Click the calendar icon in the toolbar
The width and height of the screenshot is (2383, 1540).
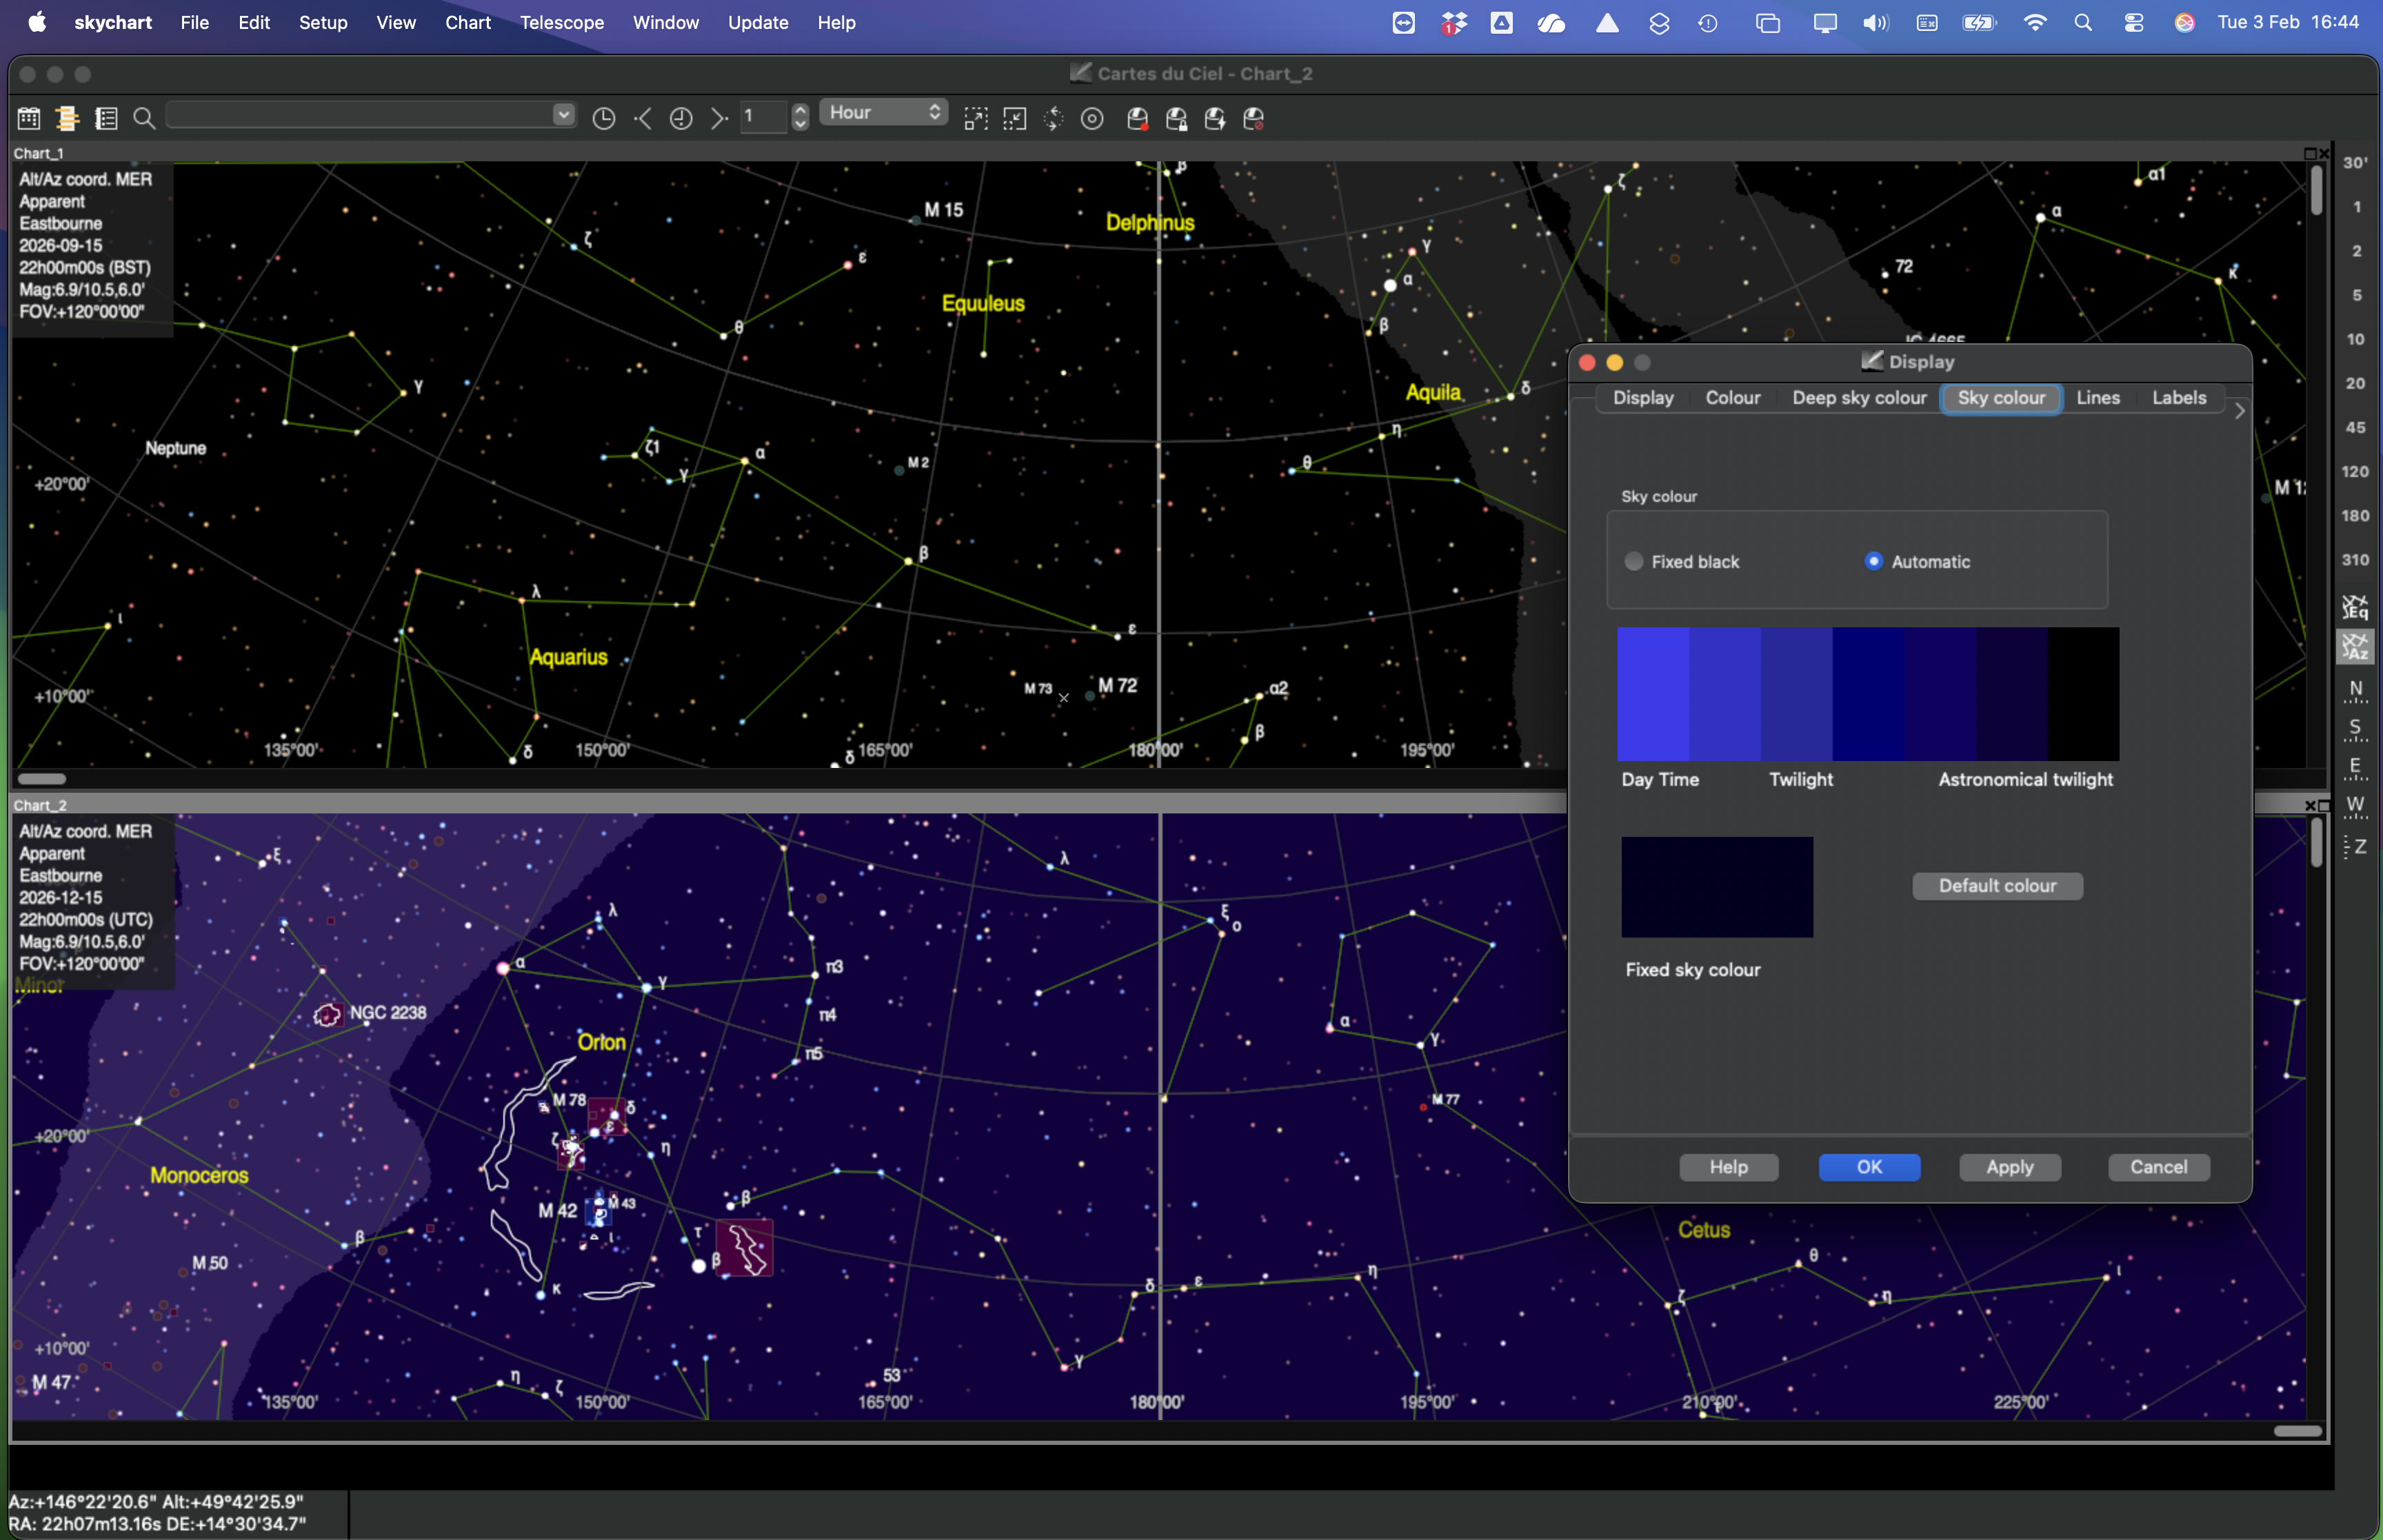coord(29,119)
